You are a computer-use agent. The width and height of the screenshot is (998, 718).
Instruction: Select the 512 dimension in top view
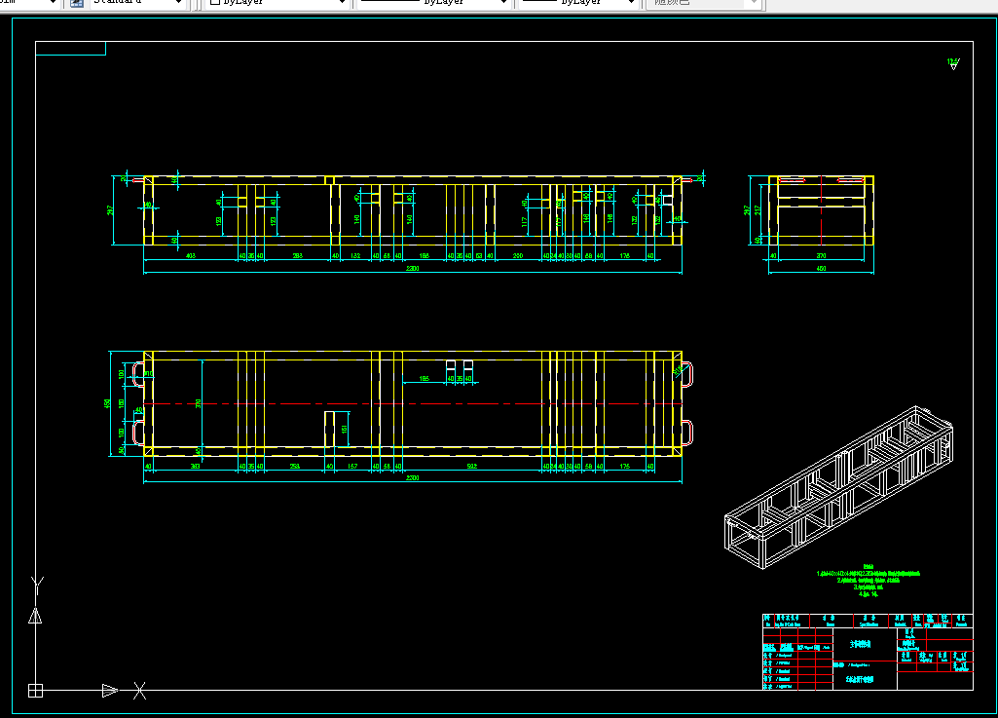click(471, 467)
